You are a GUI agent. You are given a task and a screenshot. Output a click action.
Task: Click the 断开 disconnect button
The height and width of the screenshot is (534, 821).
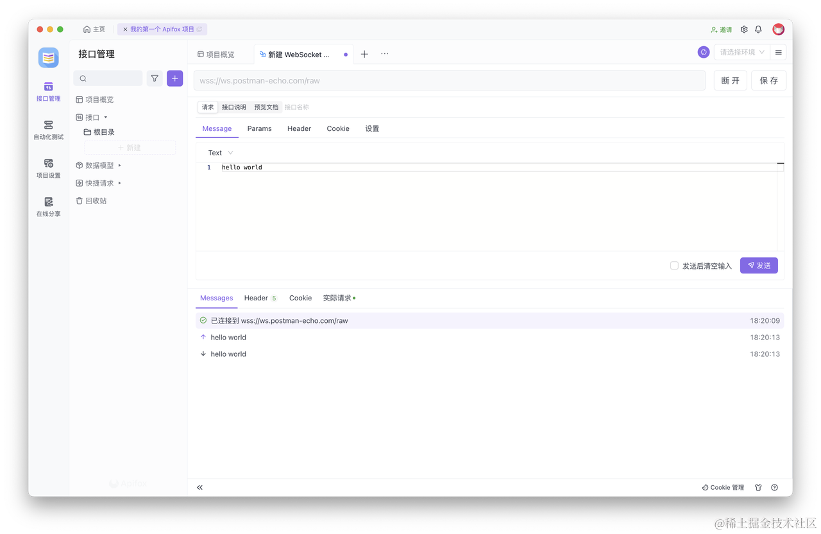(731, 80)
